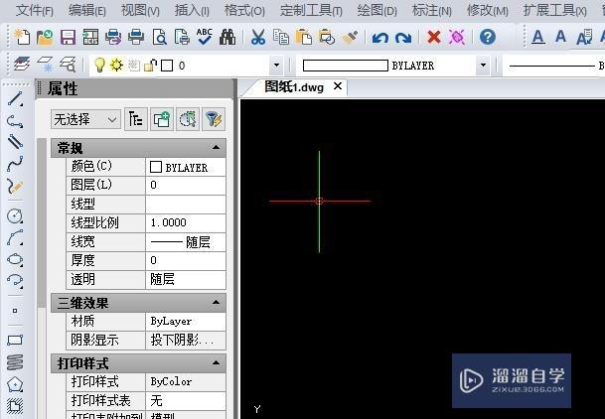Open the 格式(O) menu
Viewport: 605px width, 419px height.
(244, 10)
